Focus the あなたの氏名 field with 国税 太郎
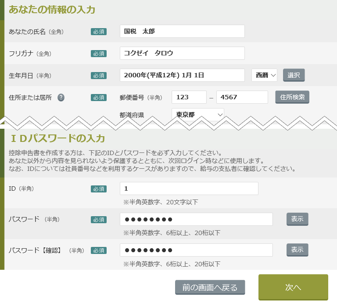Screen dimensions: 337x308 [x=182, y=31]
